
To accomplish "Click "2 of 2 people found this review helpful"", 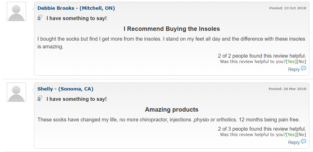I will pos(262,56).
